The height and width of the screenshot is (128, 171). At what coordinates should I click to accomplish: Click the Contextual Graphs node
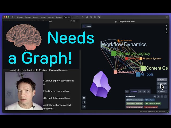[115, 72]
